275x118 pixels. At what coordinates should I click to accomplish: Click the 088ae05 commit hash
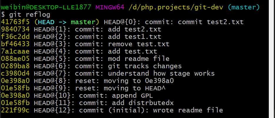pyautogui.click(x=15, y=59)
